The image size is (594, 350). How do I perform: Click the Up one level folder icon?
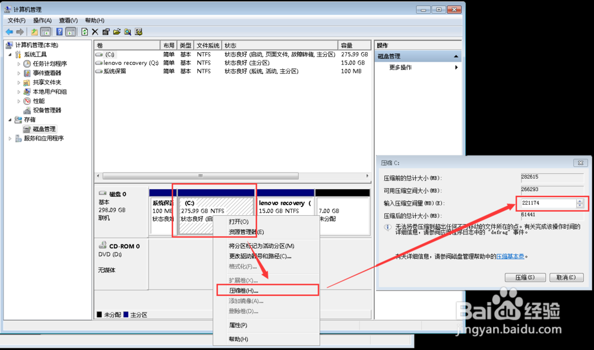click(x=34, y=32)
